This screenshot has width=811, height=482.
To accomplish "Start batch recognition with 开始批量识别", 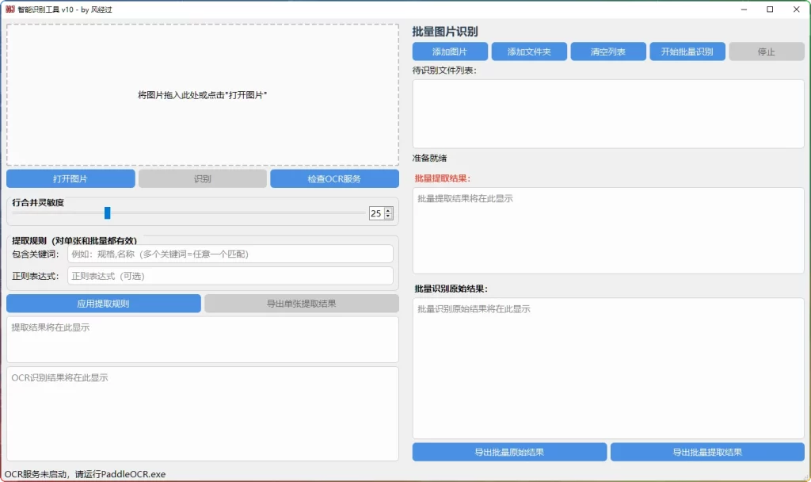I will [x=687, y=52].
